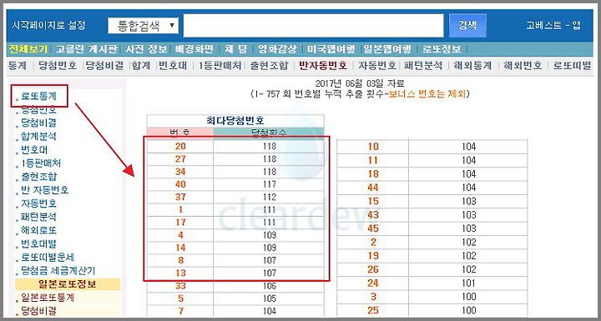
Task: Click number 26 in the right table
Action: [373, 269]
